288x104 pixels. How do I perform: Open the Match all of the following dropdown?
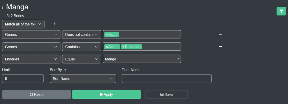pyautogui.click(x=23, y=24)
